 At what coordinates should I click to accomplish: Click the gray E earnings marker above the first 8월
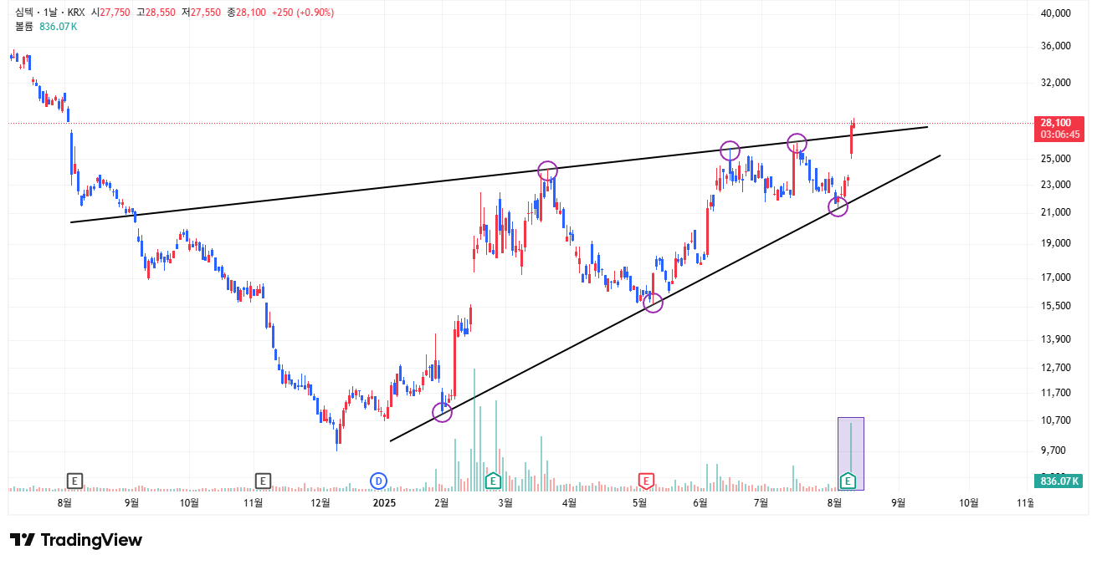point(74,481)
